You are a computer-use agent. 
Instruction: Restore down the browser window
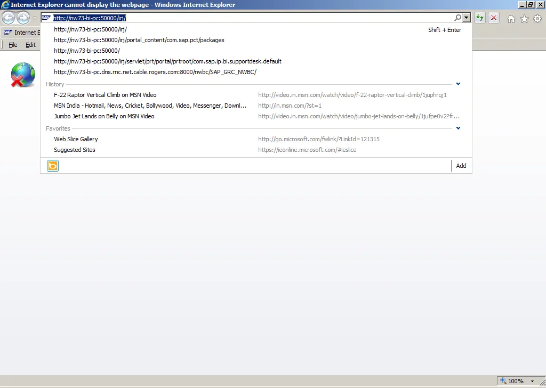(531, 4)
